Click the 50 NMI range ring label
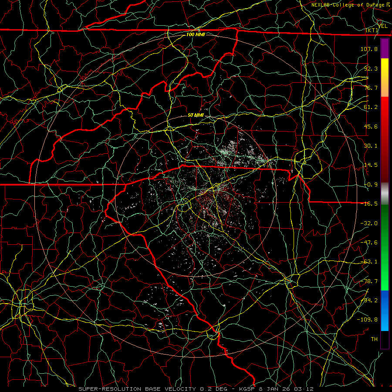 [196, 115]
